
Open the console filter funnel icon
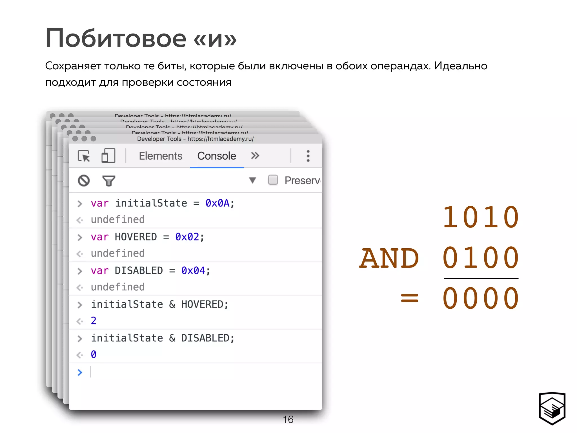(x=109, y=181)
